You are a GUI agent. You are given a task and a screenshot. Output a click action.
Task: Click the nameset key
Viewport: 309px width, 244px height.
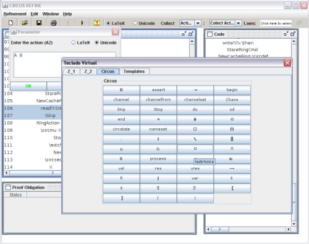pos(158,129)
